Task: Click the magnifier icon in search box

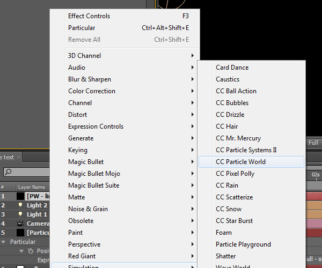Action: pos(8,172)
